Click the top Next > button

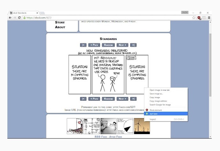[122, 45]
